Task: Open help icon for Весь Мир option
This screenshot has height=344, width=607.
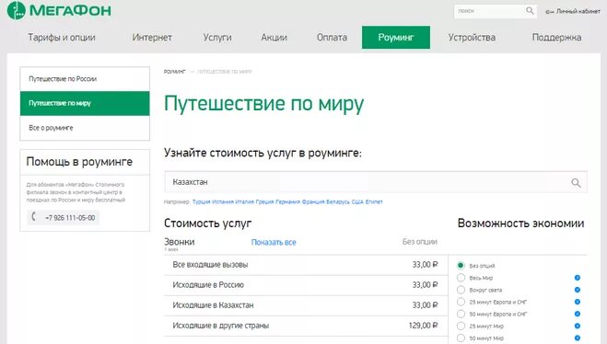Action: (578, 278)
